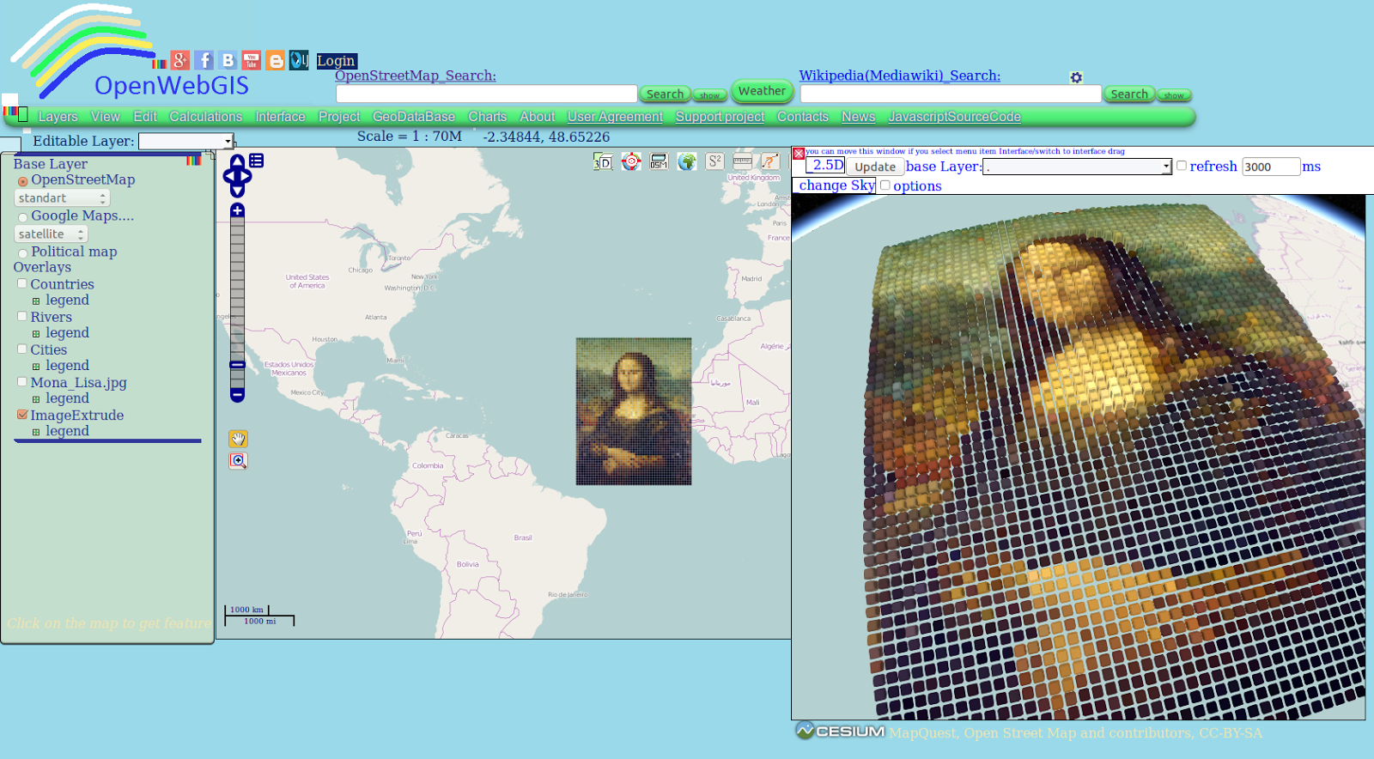This screenshot has width=1374, height=759.
Task: Enable the Countries overlay checkbox
Action: 22,283
